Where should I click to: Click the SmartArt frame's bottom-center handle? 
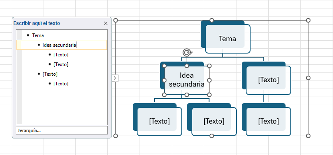tap(212, 136)
